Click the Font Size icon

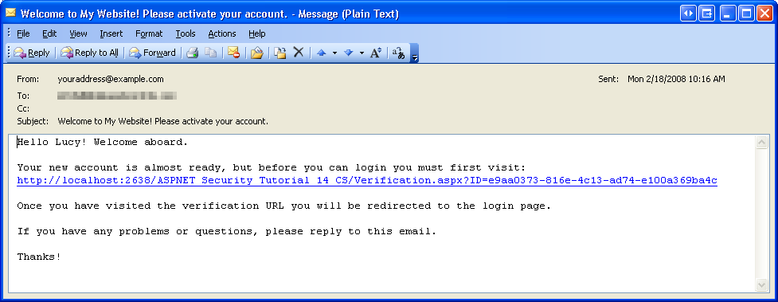376,53
